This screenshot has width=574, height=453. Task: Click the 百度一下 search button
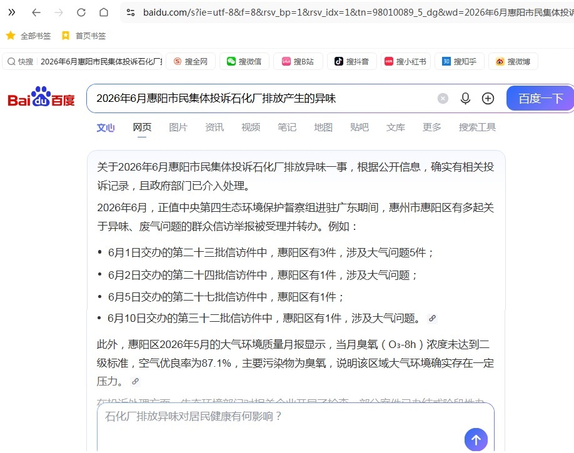pyautogui.click(x=540, y=98)
